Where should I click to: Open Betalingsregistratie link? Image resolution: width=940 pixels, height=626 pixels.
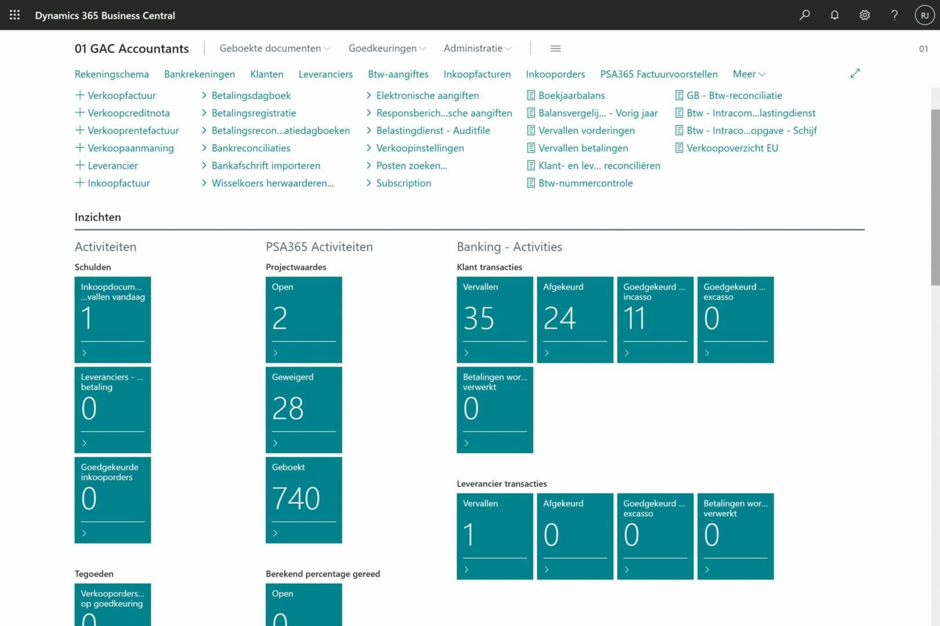click(254, 112)
